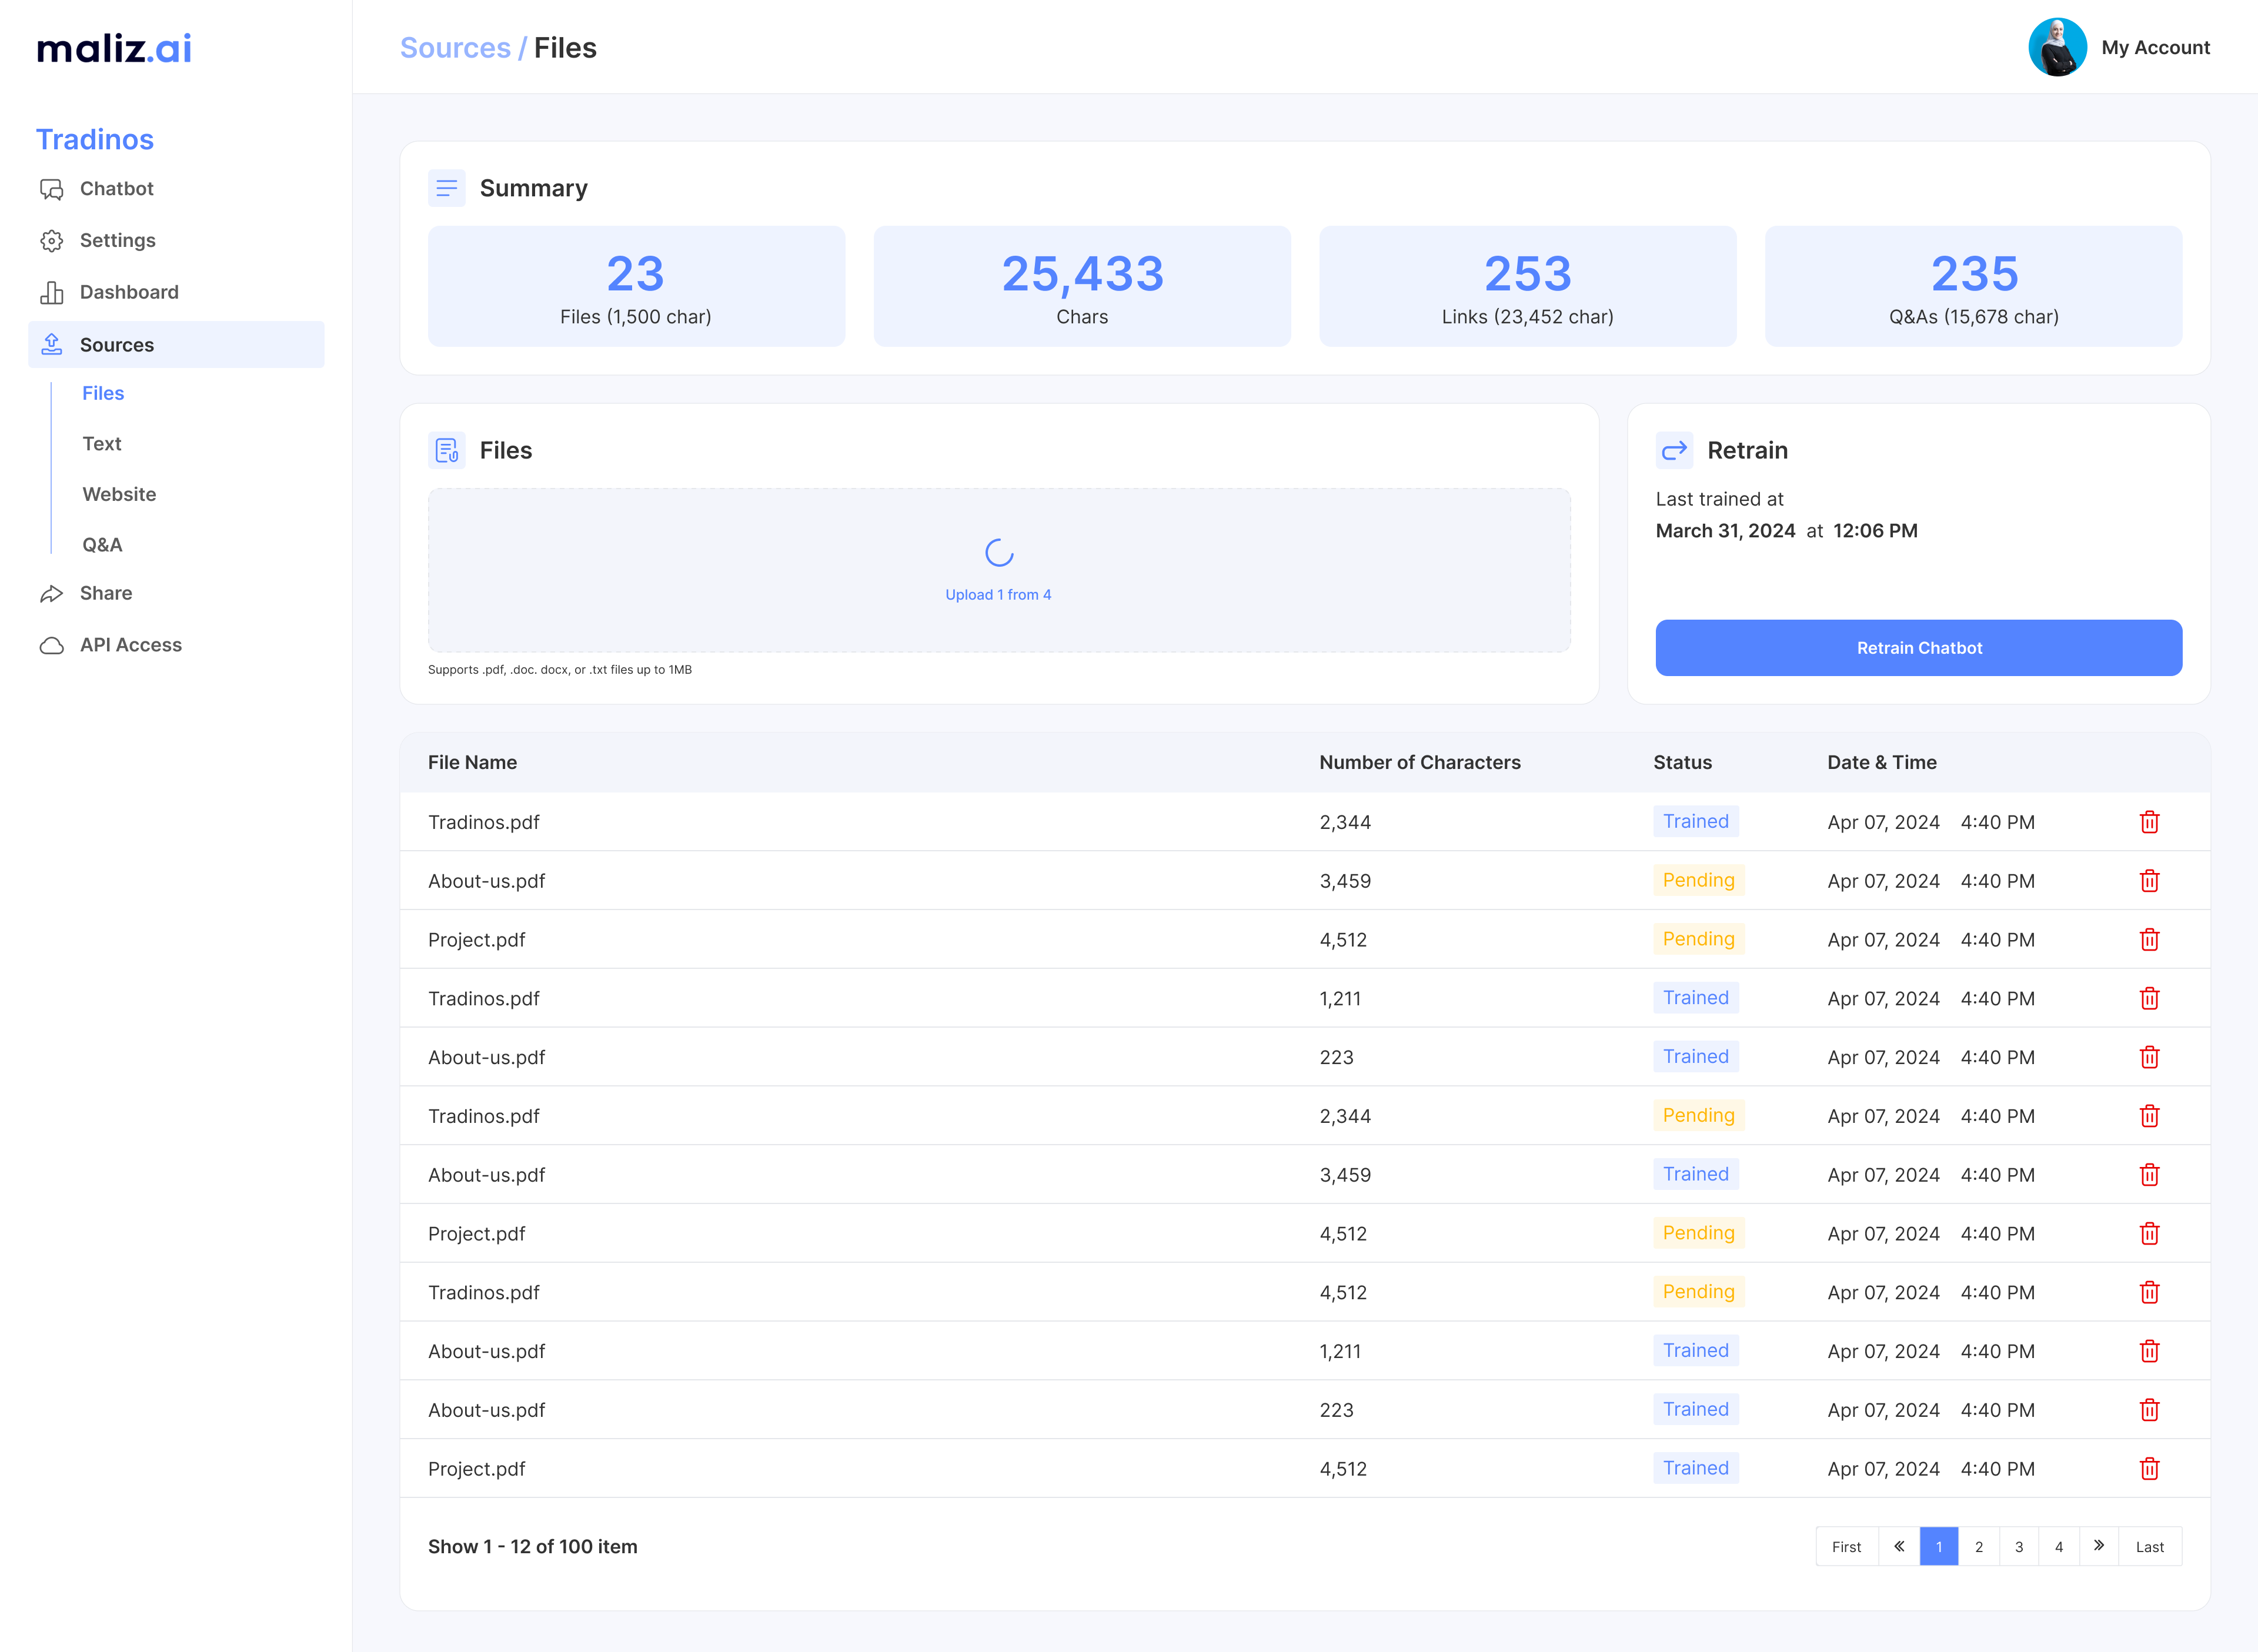Image resolution: width=2258 pixels, height=1652 pixels.
Task: Click the file upload drop area
Action: [998, 571]
